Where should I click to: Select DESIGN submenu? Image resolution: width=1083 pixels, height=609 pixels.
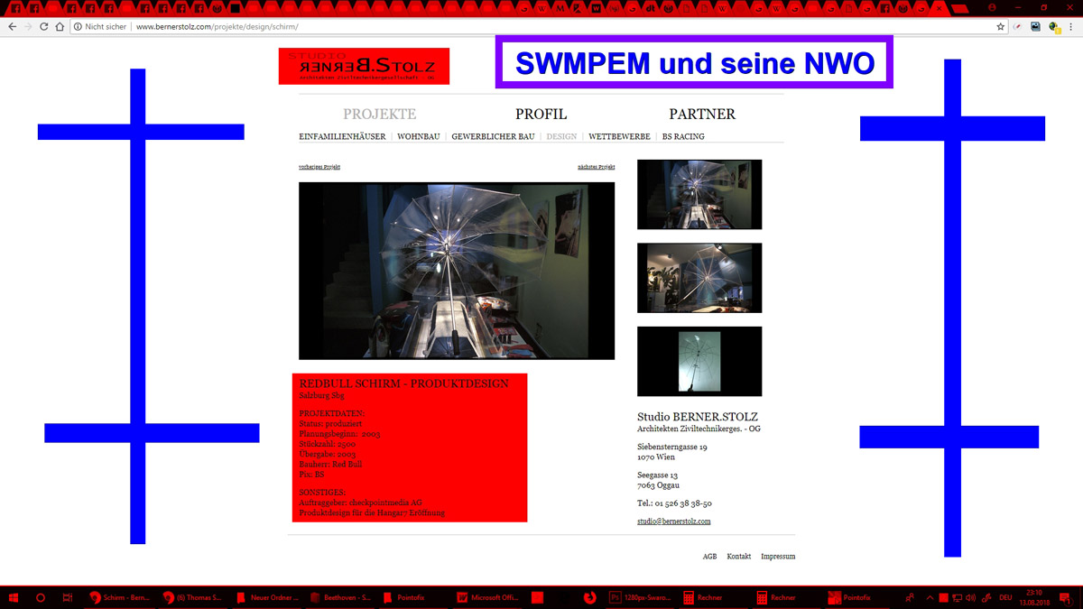point(561,137)
